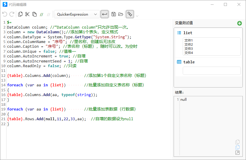Screen dimensions: 246x160
Task: Click the Save file icon
Action: (114, 14)
